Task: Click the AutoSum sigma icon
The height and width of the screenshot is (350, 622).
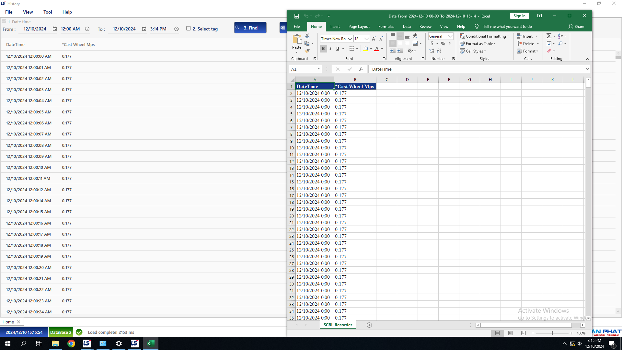Action: pos(549,36)
